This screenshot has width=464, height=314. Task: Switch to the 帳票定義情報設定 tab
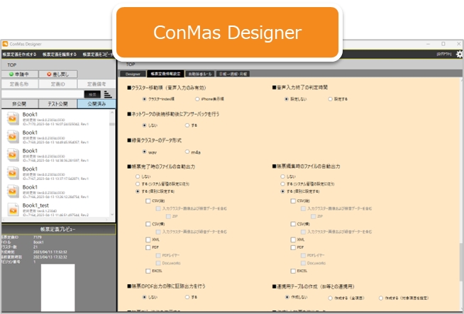166,74
